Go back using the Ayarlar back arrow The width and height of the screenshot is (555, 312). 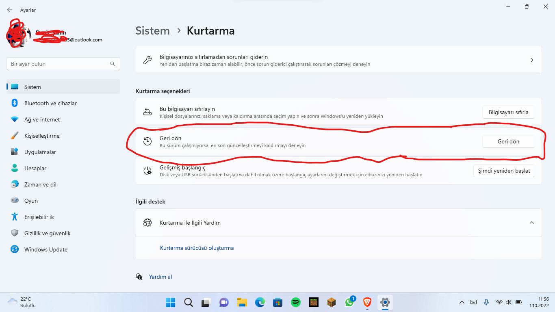click(10, 10)
